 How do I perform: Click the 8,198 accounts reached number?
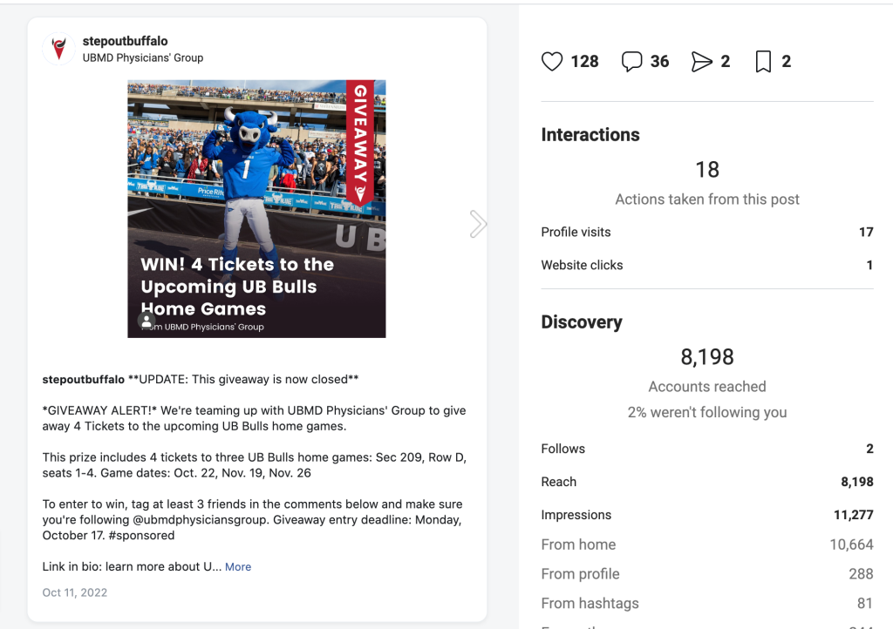pyautogui.click(x=707, y=357)
